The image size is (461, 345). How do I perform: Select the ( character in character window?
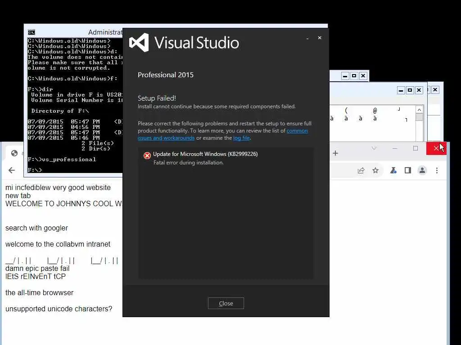(x=346, y=111)
